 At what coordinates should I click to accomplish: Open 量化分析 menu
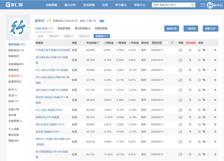coord(70,5)
